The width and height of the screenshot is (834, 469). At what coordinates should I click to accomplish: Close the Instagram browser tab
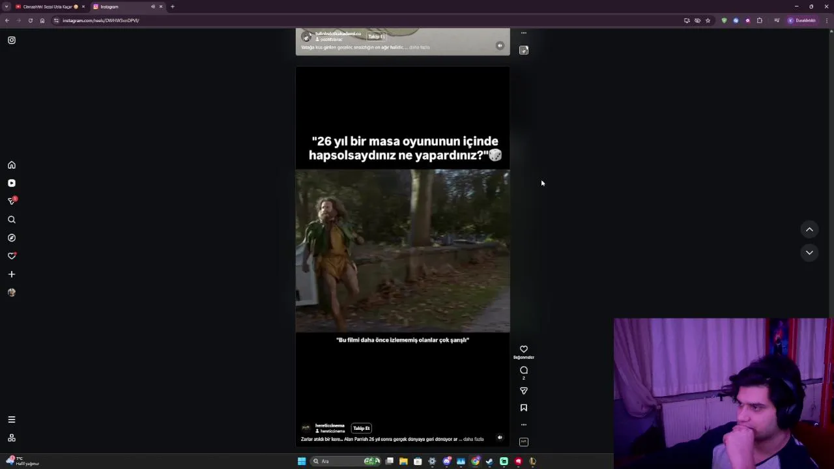[x=161, y=7]
